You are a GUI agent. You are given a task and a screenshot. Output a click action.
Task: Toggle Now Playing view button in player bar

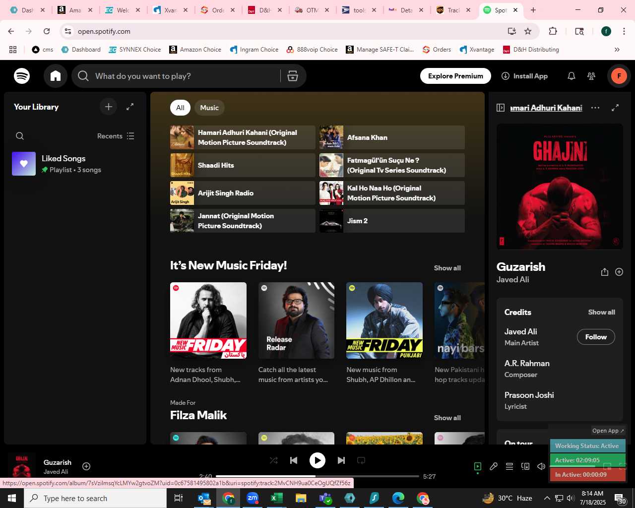click(x=478, y=466)
